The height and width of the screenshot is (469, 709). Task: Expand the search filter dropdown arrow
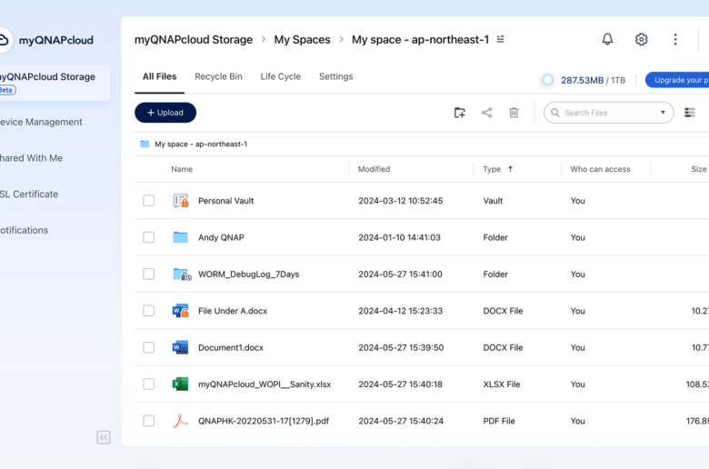[x=663, y=113]
